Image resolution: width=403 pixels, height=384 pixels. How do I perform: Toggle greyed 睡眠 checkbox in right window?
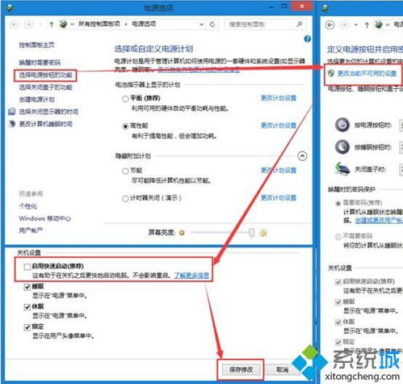tap(338, 302)
